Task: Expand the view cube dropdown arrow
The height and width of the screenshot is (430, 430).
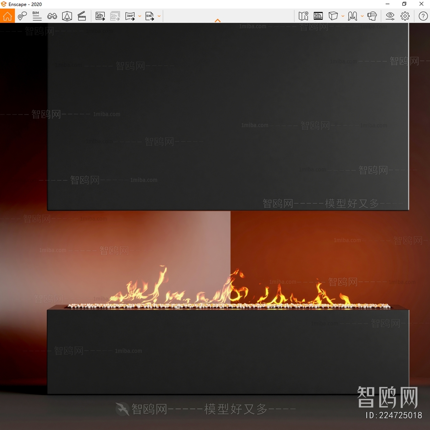Action: pos(343,16)
